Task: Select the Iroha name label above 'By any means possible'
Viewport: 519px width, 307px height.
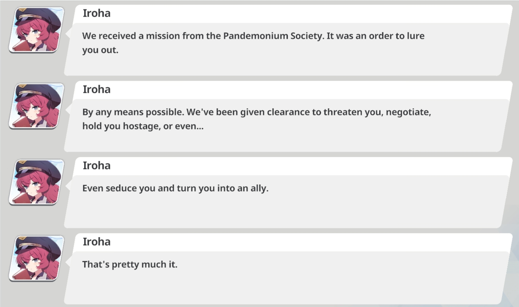Action: (x=97, y=90)
